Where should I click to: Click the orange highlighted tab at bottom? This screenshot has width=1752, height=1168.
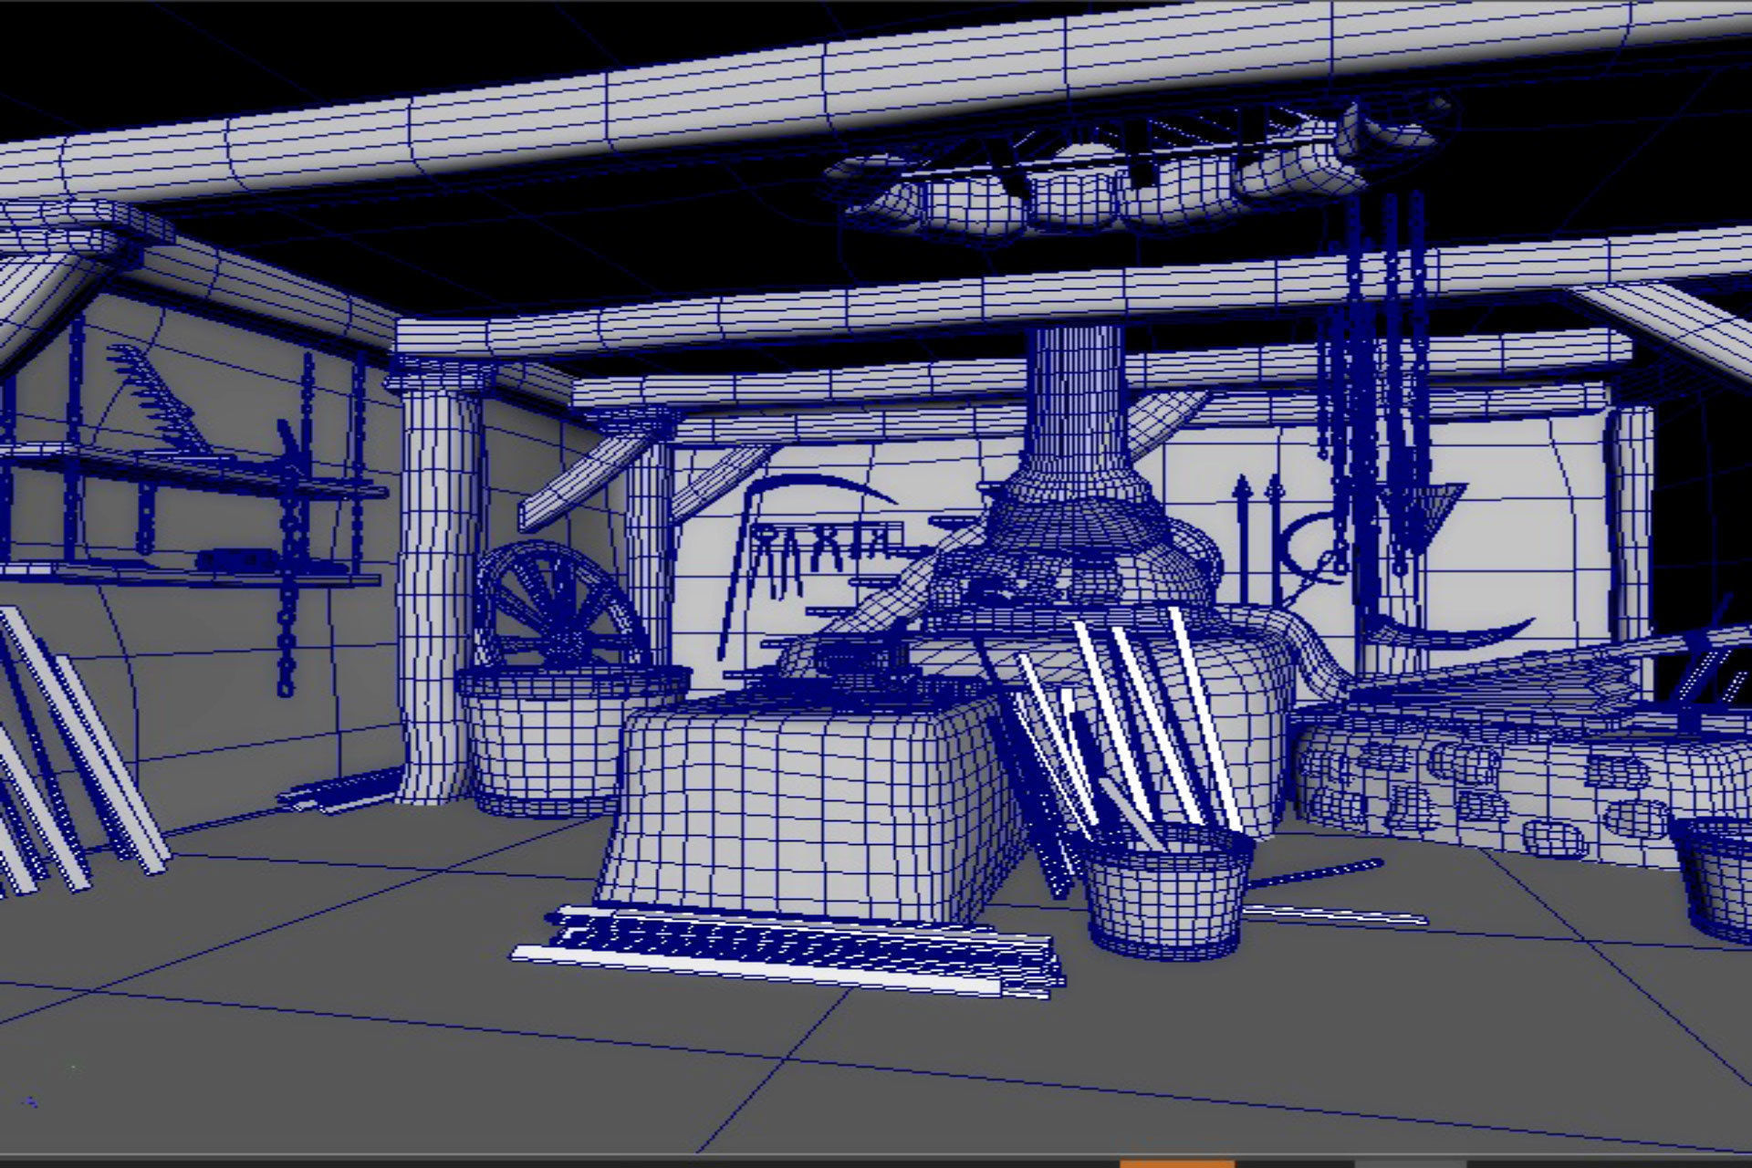click(1176, 1163)
